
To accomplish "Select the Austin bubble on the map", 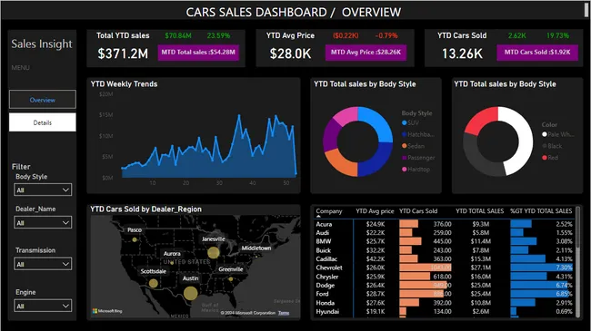I will pos(190,293).
